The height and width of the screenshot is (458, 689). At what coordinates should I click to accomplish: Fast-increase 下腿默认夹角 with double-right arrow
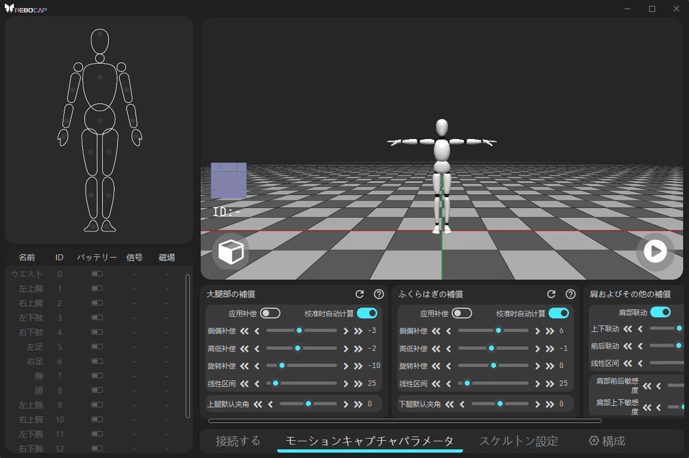pyautogui.click(x=550, y=404)
